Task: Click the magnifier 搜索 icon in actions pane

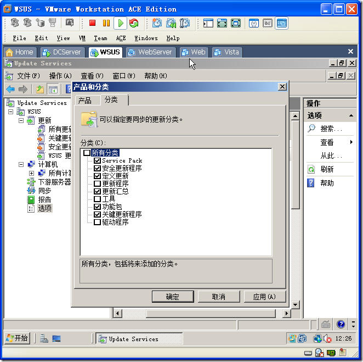Action: point(311,128)
